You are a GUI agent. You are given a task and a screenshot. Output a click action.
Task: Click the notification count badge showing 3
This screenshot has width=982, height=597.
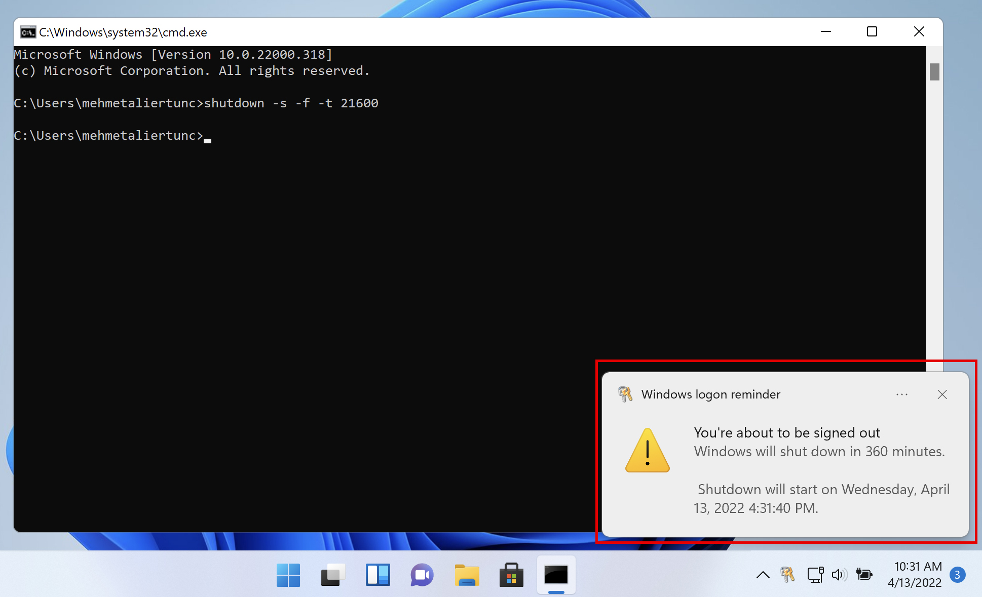click(958, 574)
